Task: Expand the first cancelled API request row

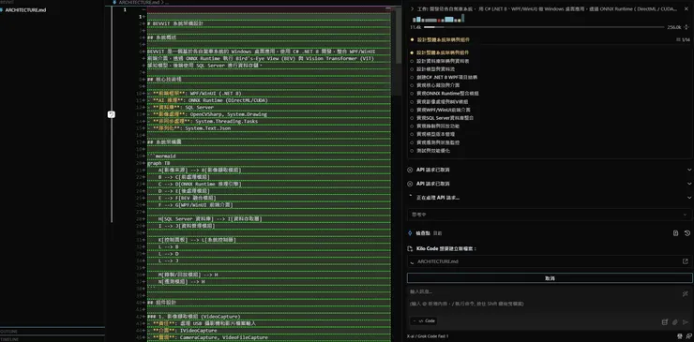Action: (x=689, y=170)
